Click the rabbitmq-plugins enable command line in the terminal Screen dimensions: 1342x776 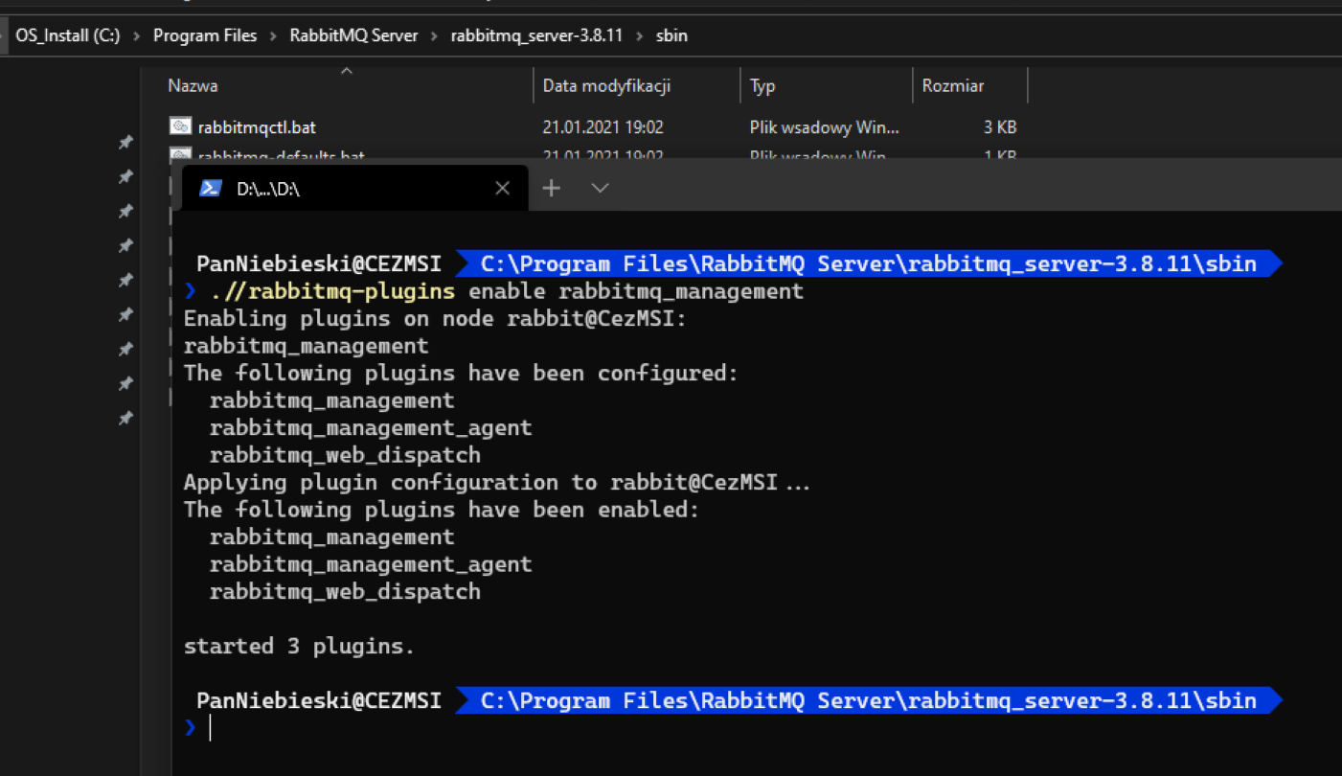pos(507,291)
